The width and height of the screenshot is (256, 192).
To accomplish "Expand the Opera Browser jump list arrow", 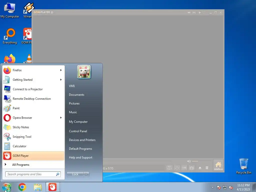I will 61,118.
